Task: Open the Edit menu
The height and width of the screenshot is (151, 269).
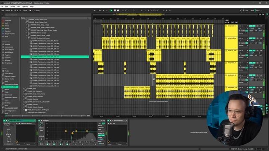Action: 7,7
